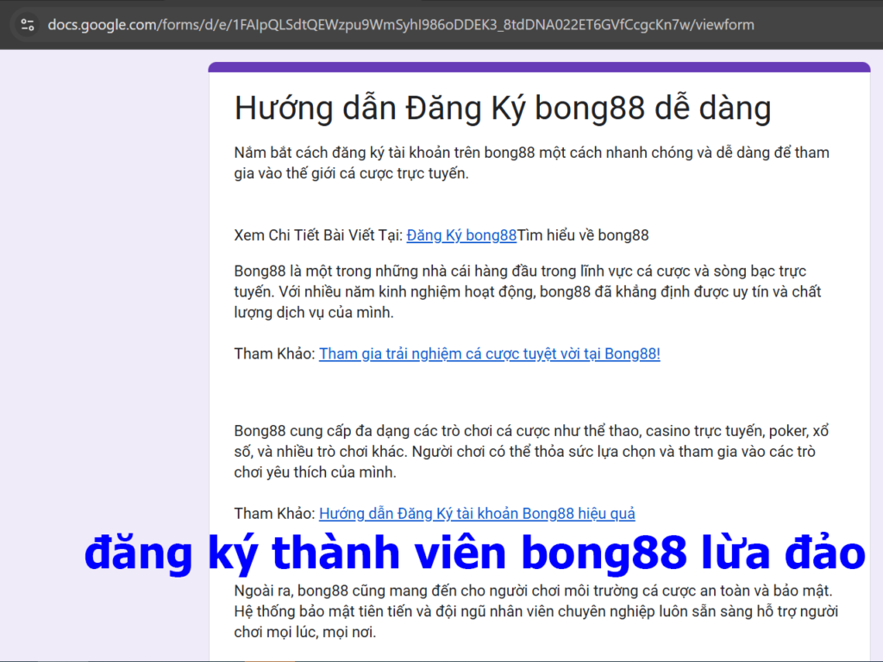Click the intro paragraph starting "Nắm bắt cách đăng ký"
Screen dimensions: 883x662
[532, 163]
